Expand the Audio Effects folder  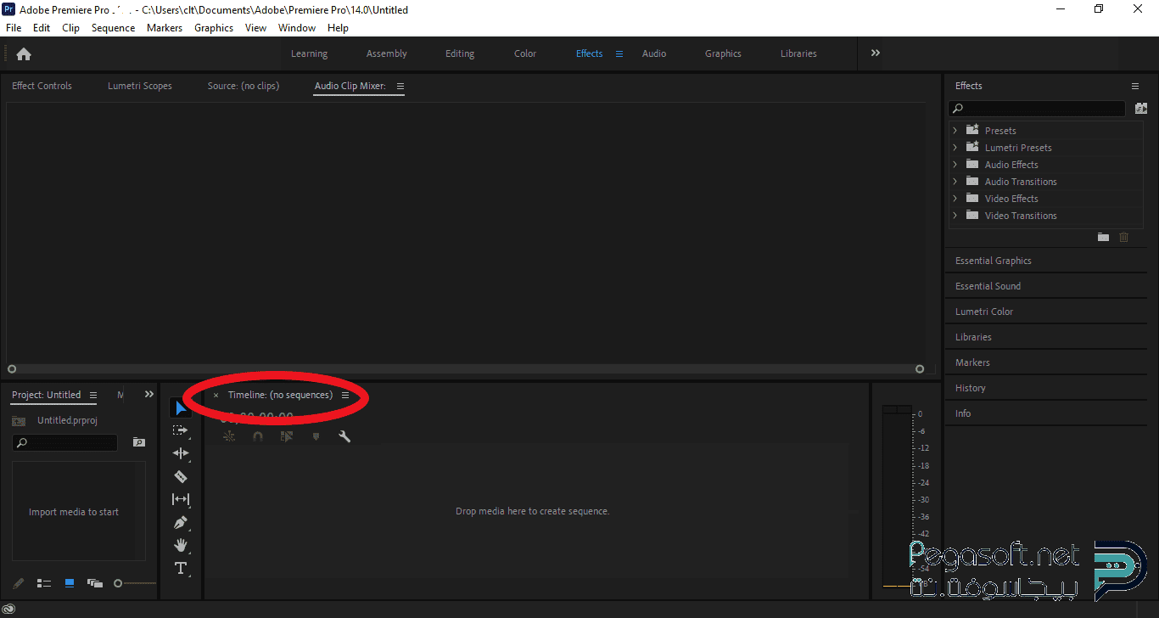pos(955,165)
